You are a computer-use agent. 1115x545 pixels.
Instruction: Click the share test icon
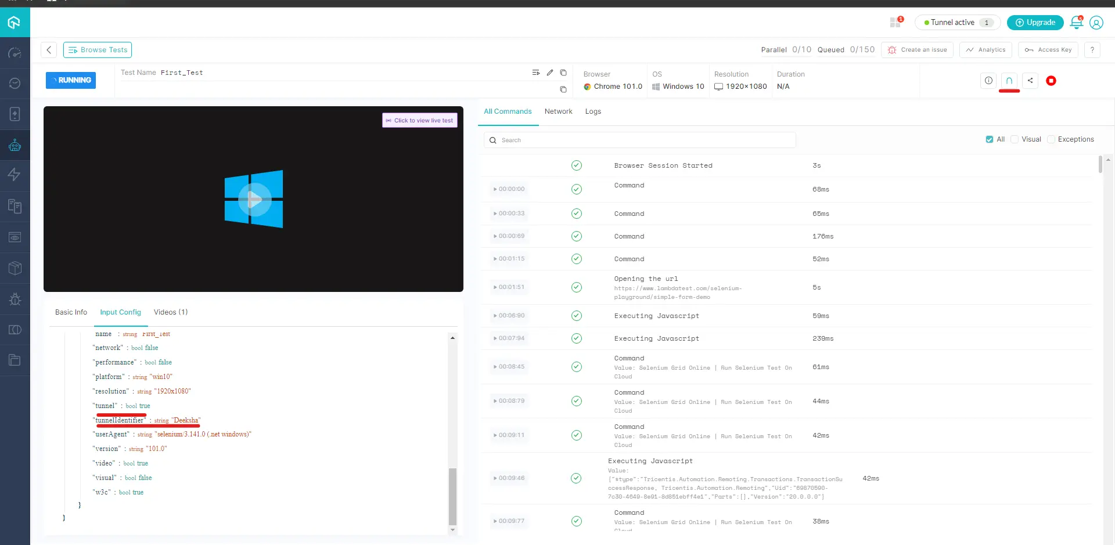click(x=1030, y=81)
